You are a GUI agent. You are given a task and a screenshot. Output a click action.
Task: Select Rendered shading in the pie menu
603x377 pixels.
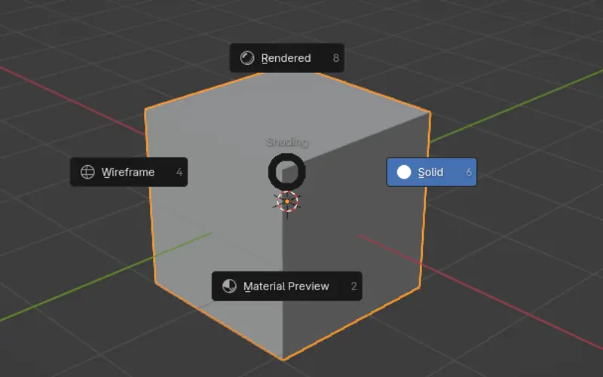coord(286,58)
